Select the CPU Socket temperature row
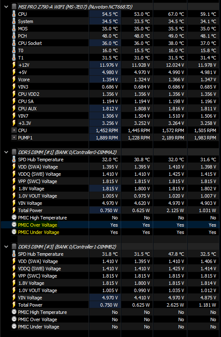221x337 pixels. (x=115, y=43)
